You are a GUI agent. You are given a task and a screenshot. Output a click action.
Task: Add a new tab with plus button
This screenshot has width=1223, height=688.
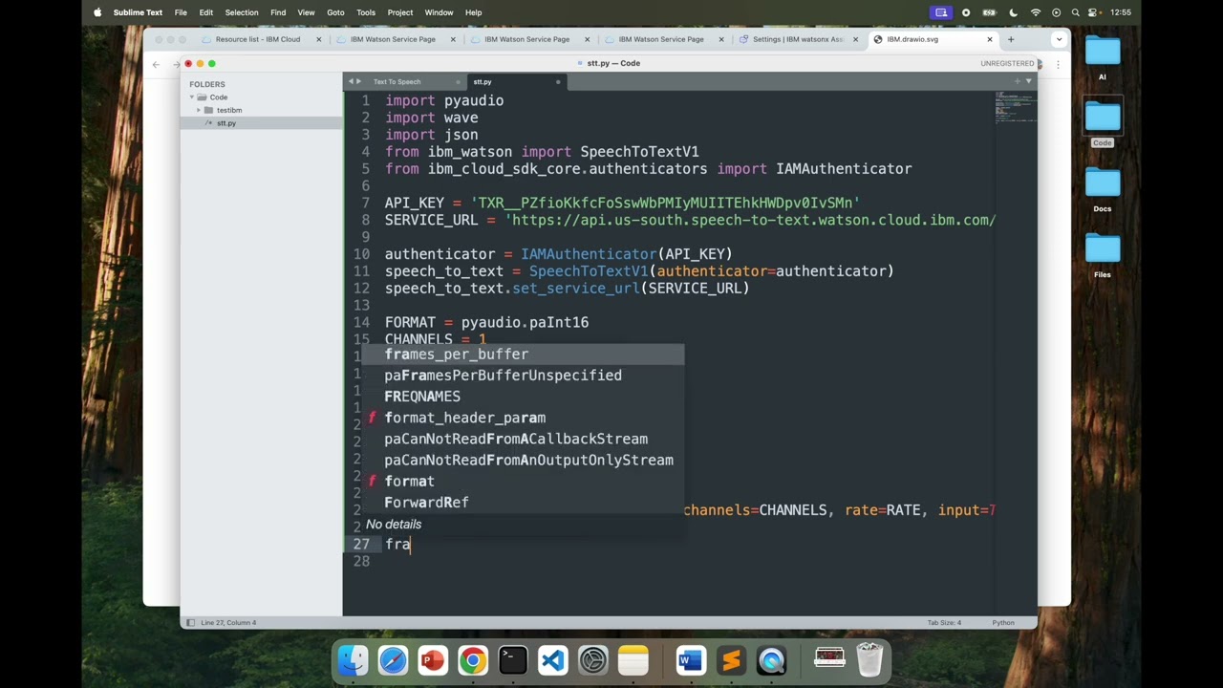coord(1017,81)
